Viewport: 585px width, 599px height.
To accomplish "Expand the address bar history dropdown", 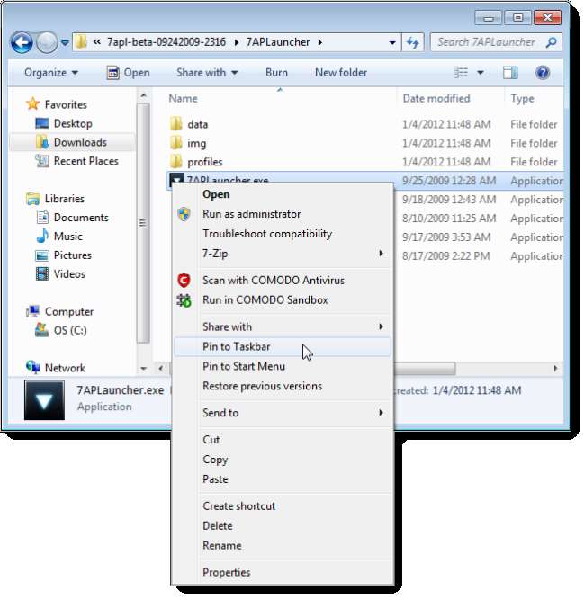I will coord(392,42).
